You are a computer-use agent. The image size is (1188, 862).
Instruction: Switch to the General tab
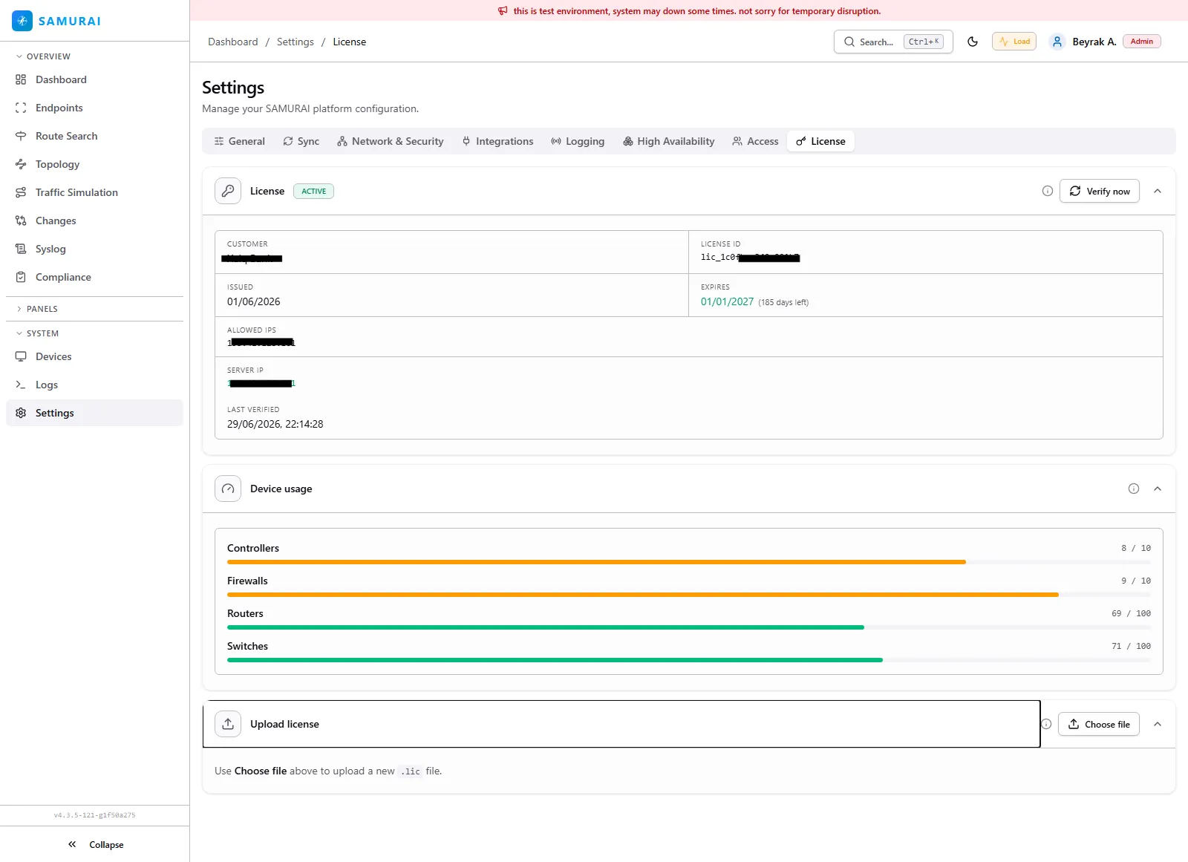pyautogui.click(x=239, y=141)
